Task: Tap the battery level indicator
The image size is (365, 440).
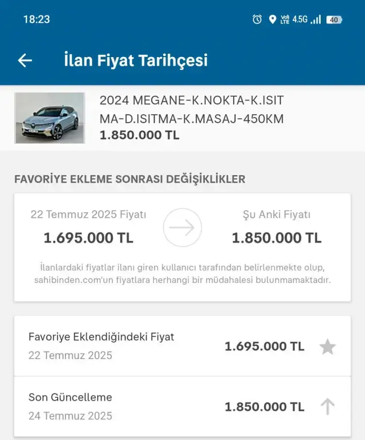Action: pos(334,19)
